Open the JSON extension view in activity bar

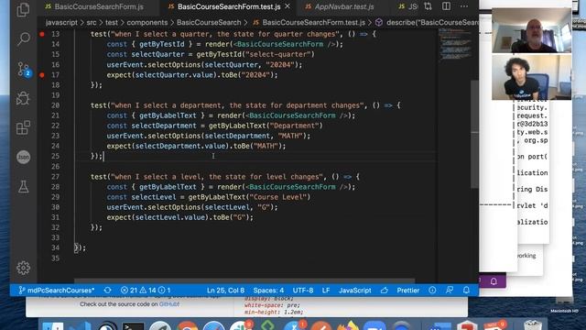[23, 157]
